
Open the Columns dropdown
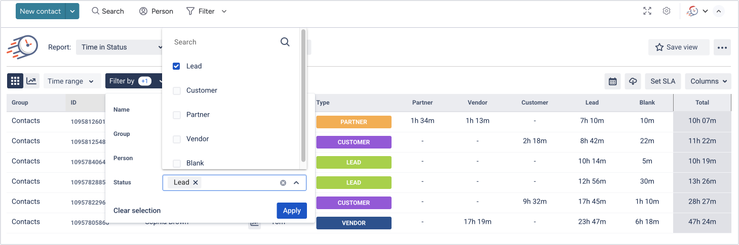pos(708,81)
